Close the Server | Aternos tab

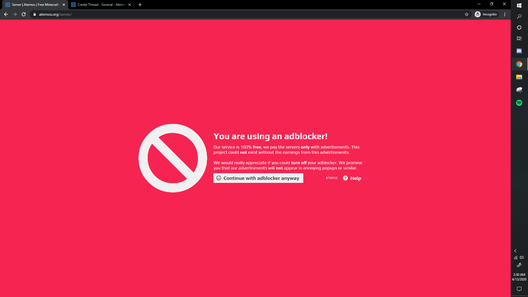(64, 5)
